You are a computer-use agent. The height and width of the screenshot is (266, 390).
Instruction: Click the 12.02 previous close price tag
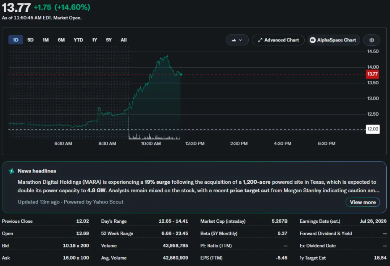(373, 129)
